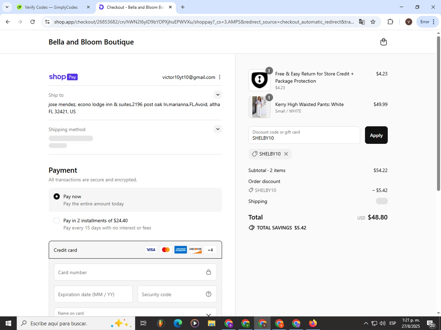Click the Mastercard logo
The width and height of the screenshot is (441, 330).
(166, 250)
